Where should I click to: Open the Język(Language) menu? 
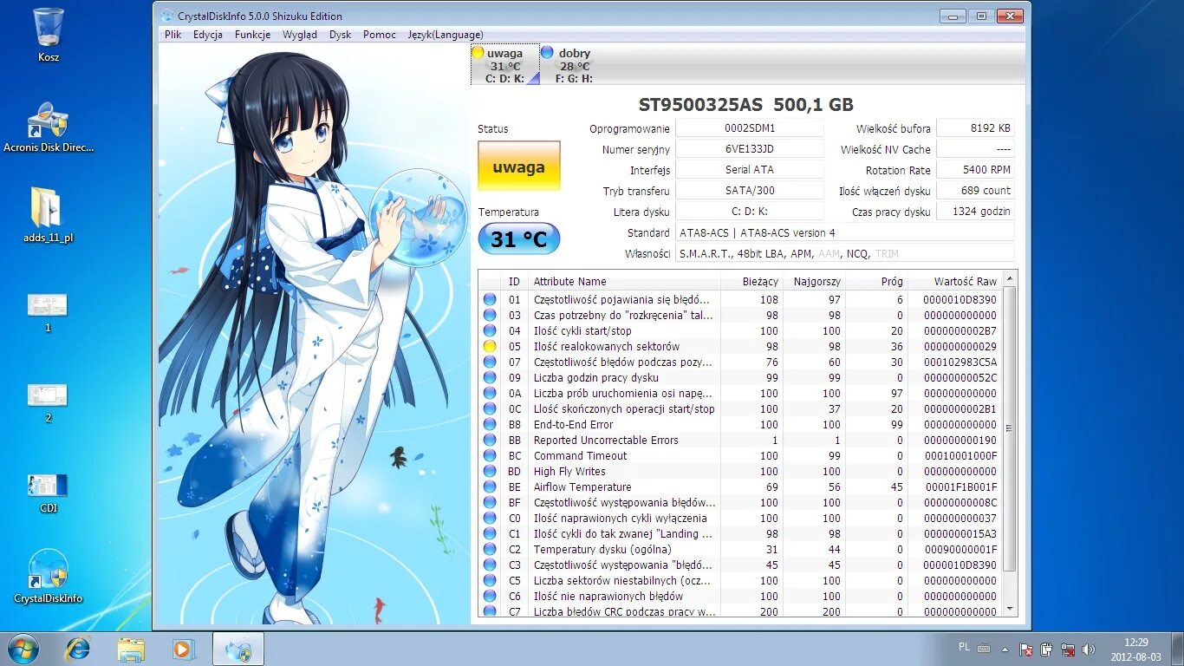[x=446, y=35]
